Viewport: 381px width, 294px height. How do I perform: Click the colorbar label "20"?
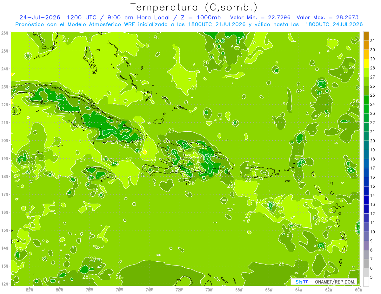click(x=373, y=141)
